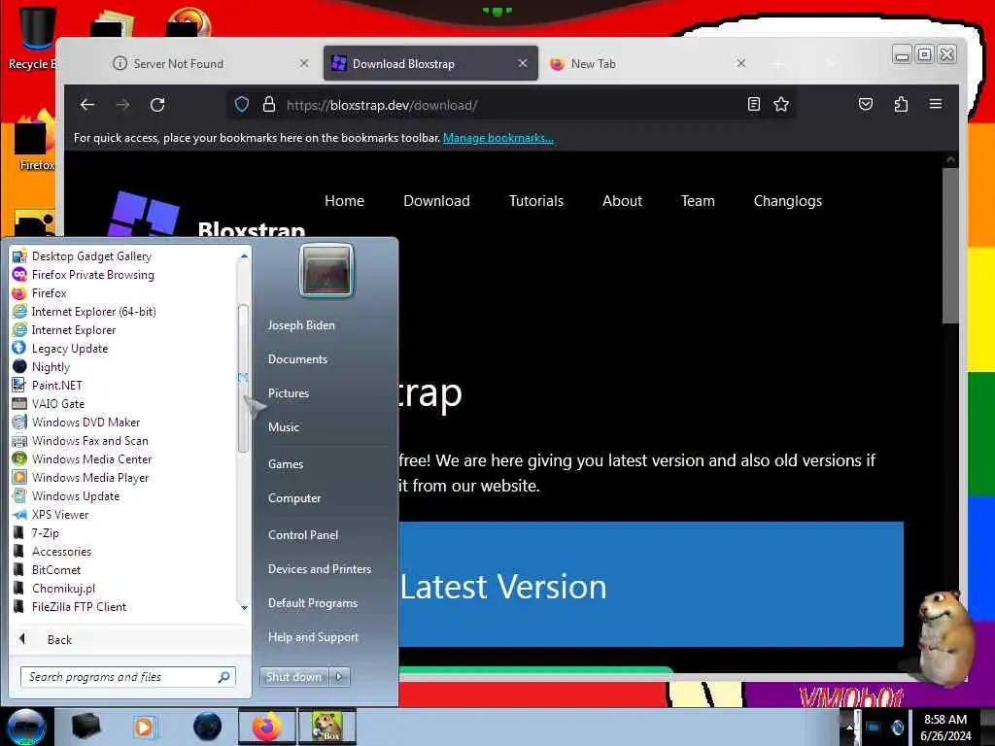The height and width of the screenshot is (746, 995).
Task: Bookmark this page with the star
Action: click(781, 105)
